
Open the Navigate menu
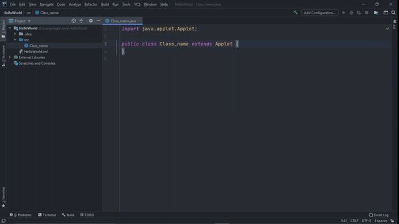(x=47, y=4)
